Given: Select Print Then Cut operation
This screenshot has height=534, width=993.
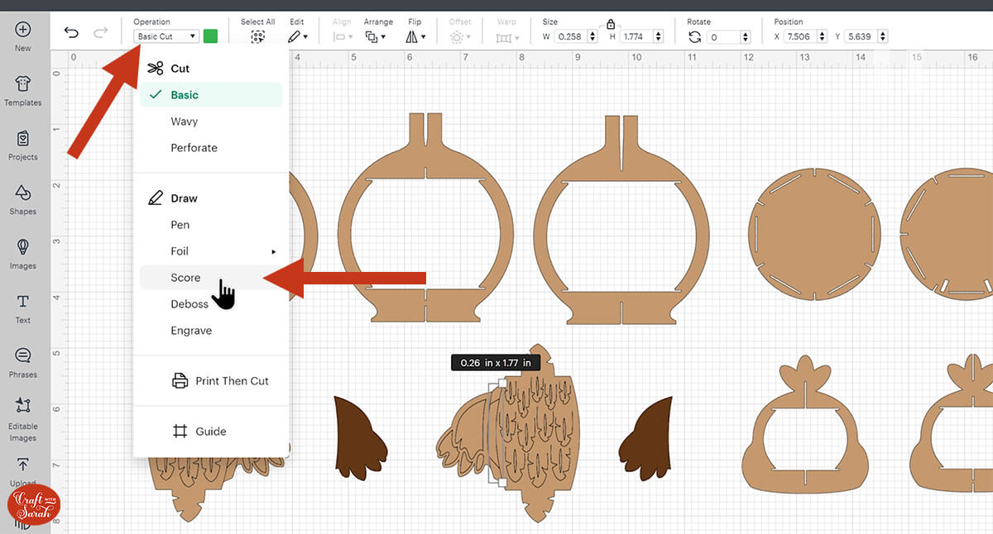Looking at the screenshot, I should point(232,381).
